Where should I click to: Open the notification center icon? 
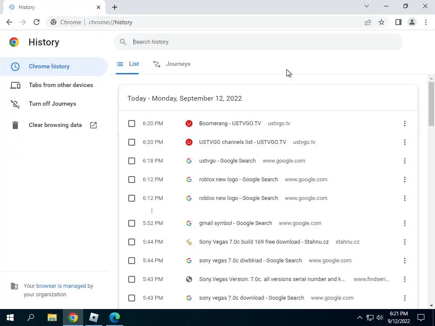tap(421, 318)
